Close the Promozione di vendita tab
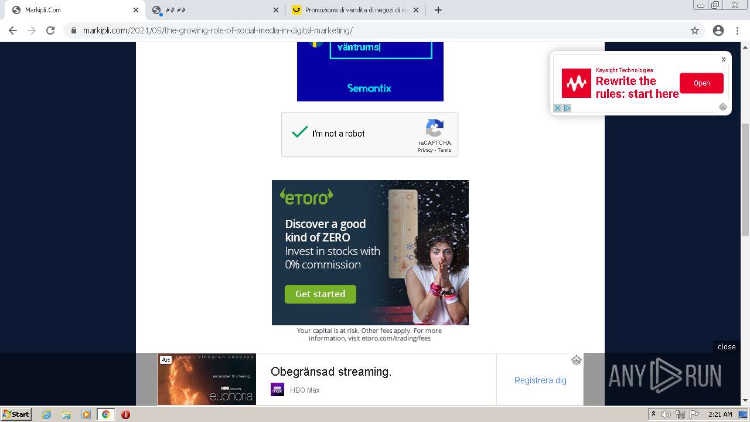The width and height of the screenshot is (750, 422). point(416,10)
